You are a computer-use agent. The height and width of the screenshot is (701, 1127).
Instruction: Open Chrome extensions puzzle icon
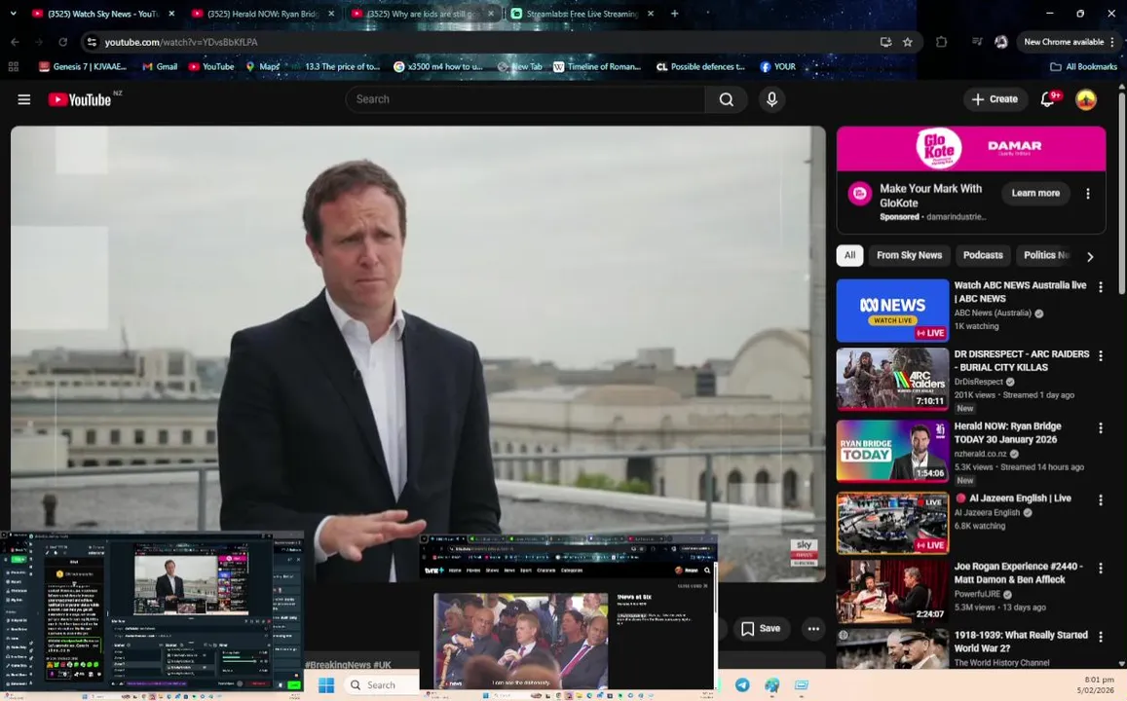tap(941, 43)
